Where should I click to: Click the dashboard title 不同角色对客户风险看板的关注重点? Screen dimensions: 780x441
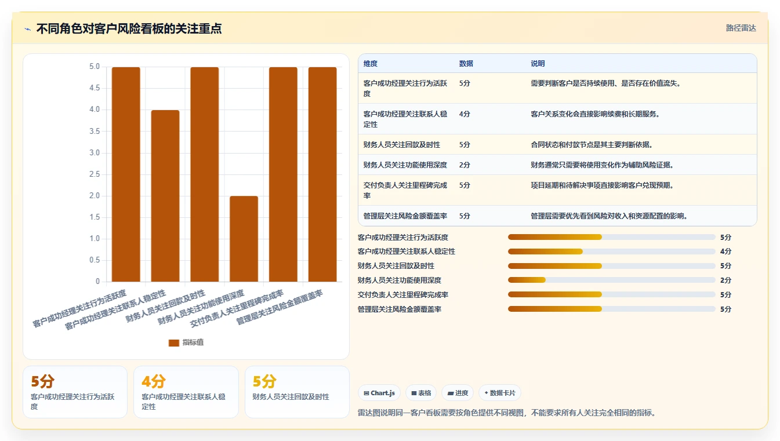pos(129,29)
